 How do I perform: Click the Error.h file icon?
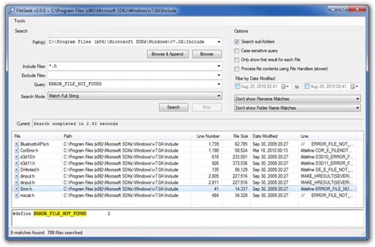coord(17,189)
